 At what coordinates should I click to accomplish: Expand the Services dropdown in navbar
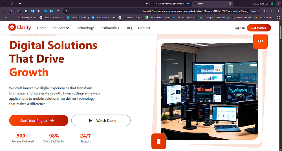61,28
